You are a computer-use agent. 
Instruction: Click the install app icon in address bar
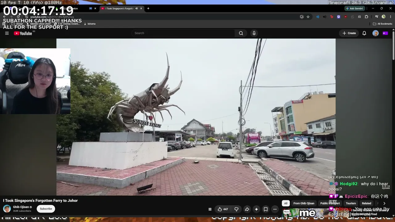tap(302, 17)
